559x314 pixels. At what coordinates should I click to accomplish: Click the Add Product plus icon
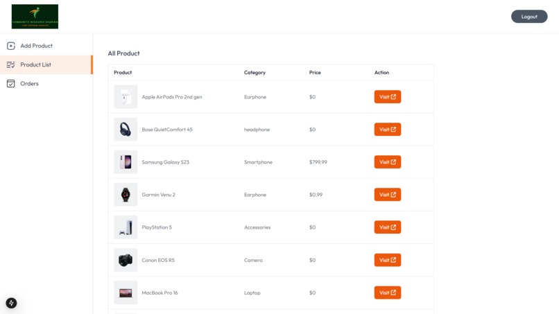[10, 46]
